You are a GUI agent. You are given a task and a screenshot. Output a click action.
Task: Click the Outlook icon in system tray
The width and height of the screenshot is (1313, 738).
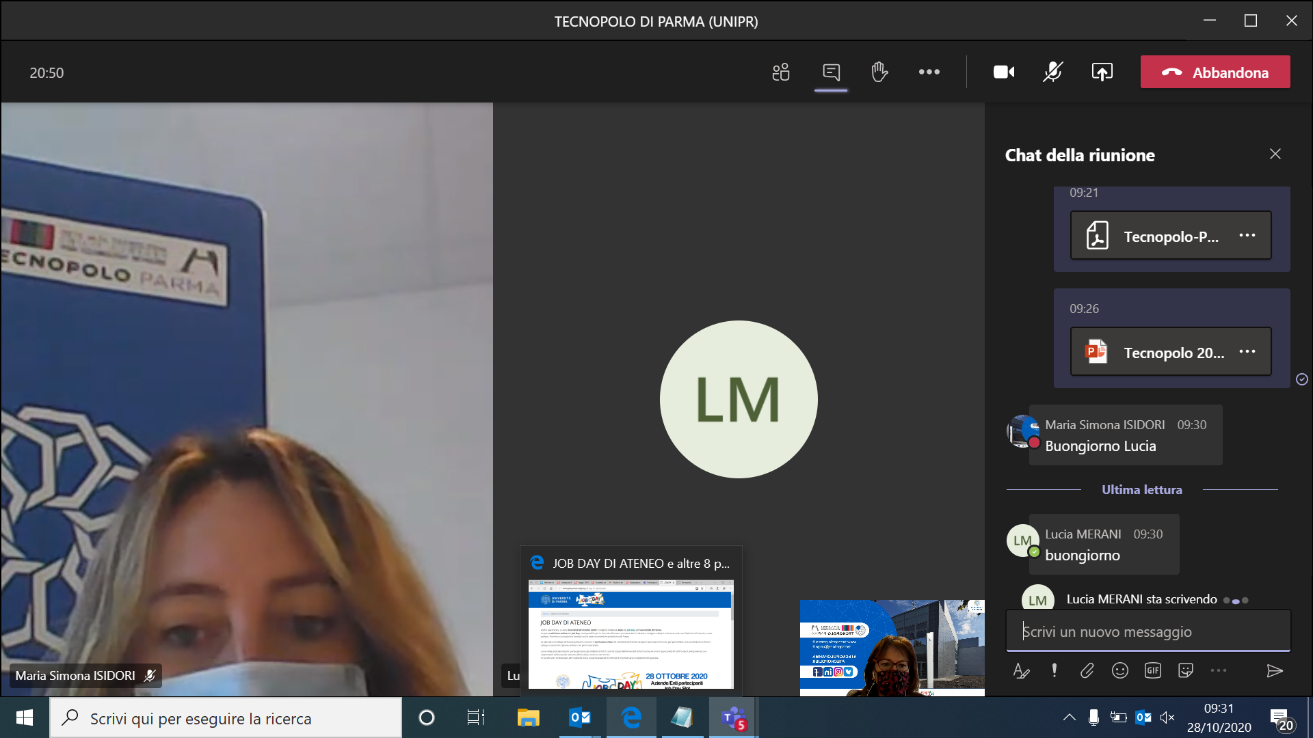[1143, 717]
